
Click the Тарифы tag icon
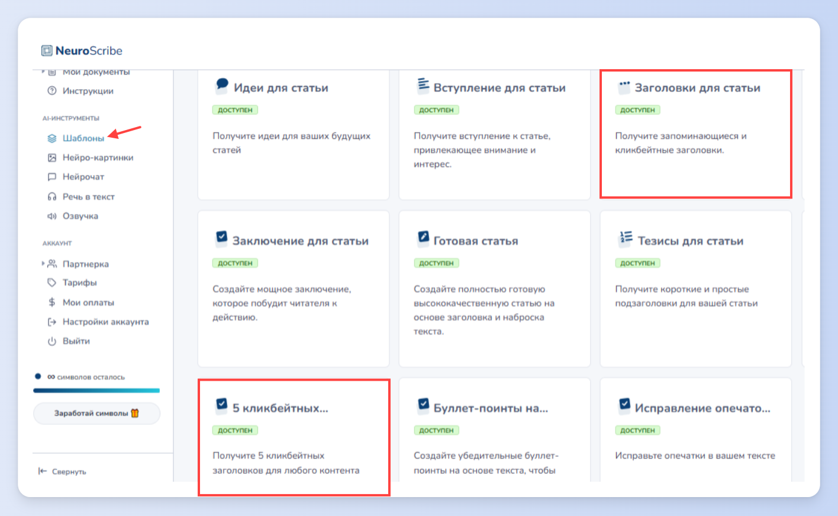coord(52,283)
